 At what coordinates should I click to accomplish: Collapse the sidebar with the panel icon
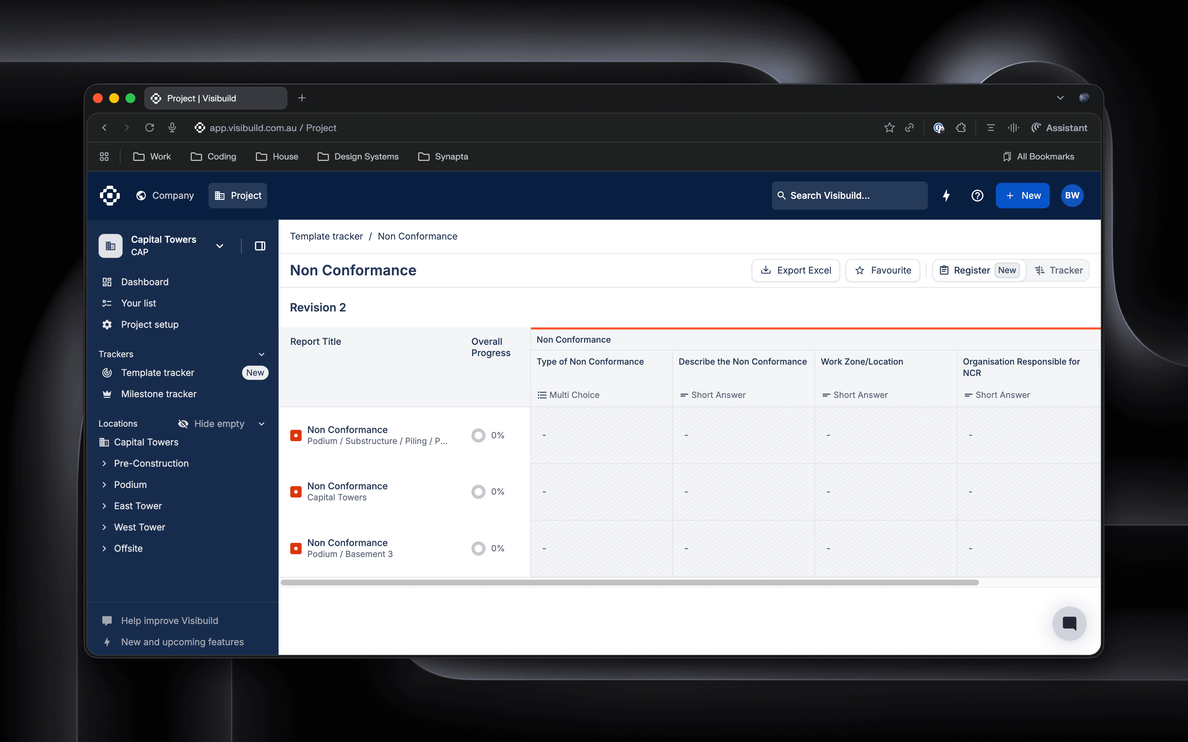(259, 246)
